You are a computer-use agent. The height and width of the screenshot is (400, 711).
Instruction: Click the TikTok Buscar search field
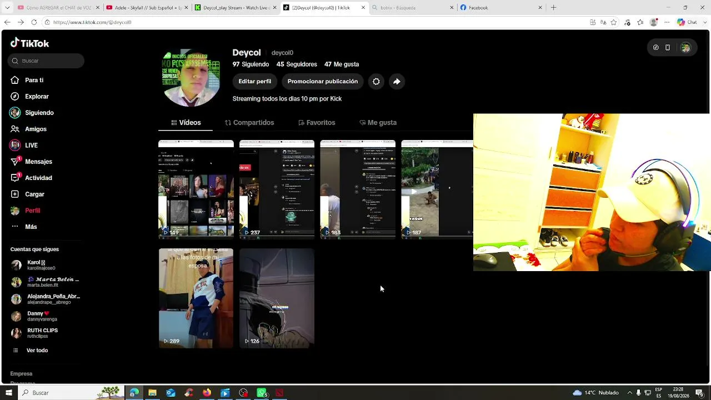tap(46, 61)
